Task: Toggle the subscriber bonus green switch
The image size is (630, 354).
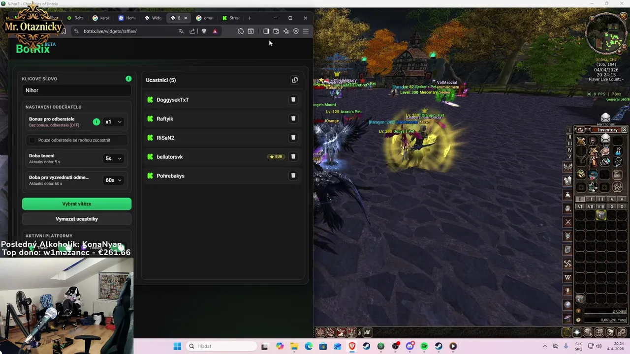Action: (96, 122)
